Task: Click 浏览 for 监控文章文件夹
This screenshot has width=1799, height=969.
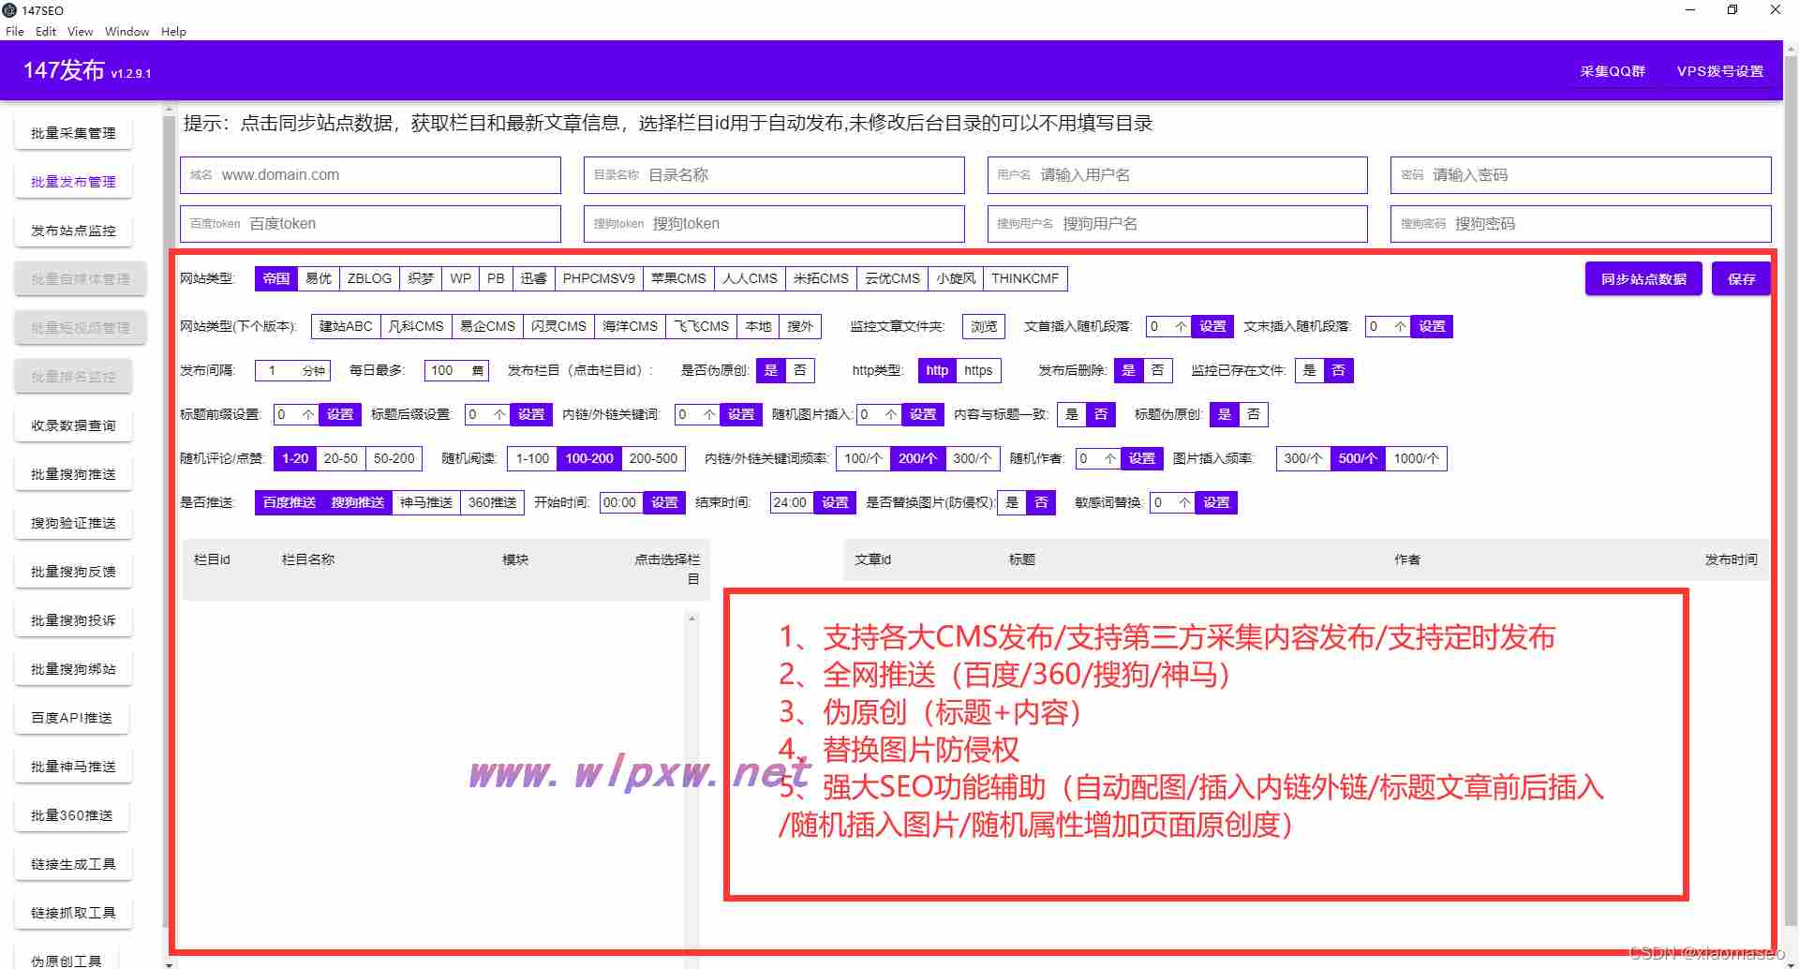Action: (x=984, y=326)
